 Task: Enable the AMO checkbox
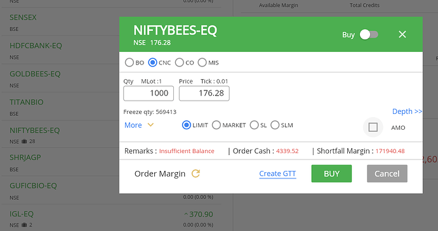373,127
